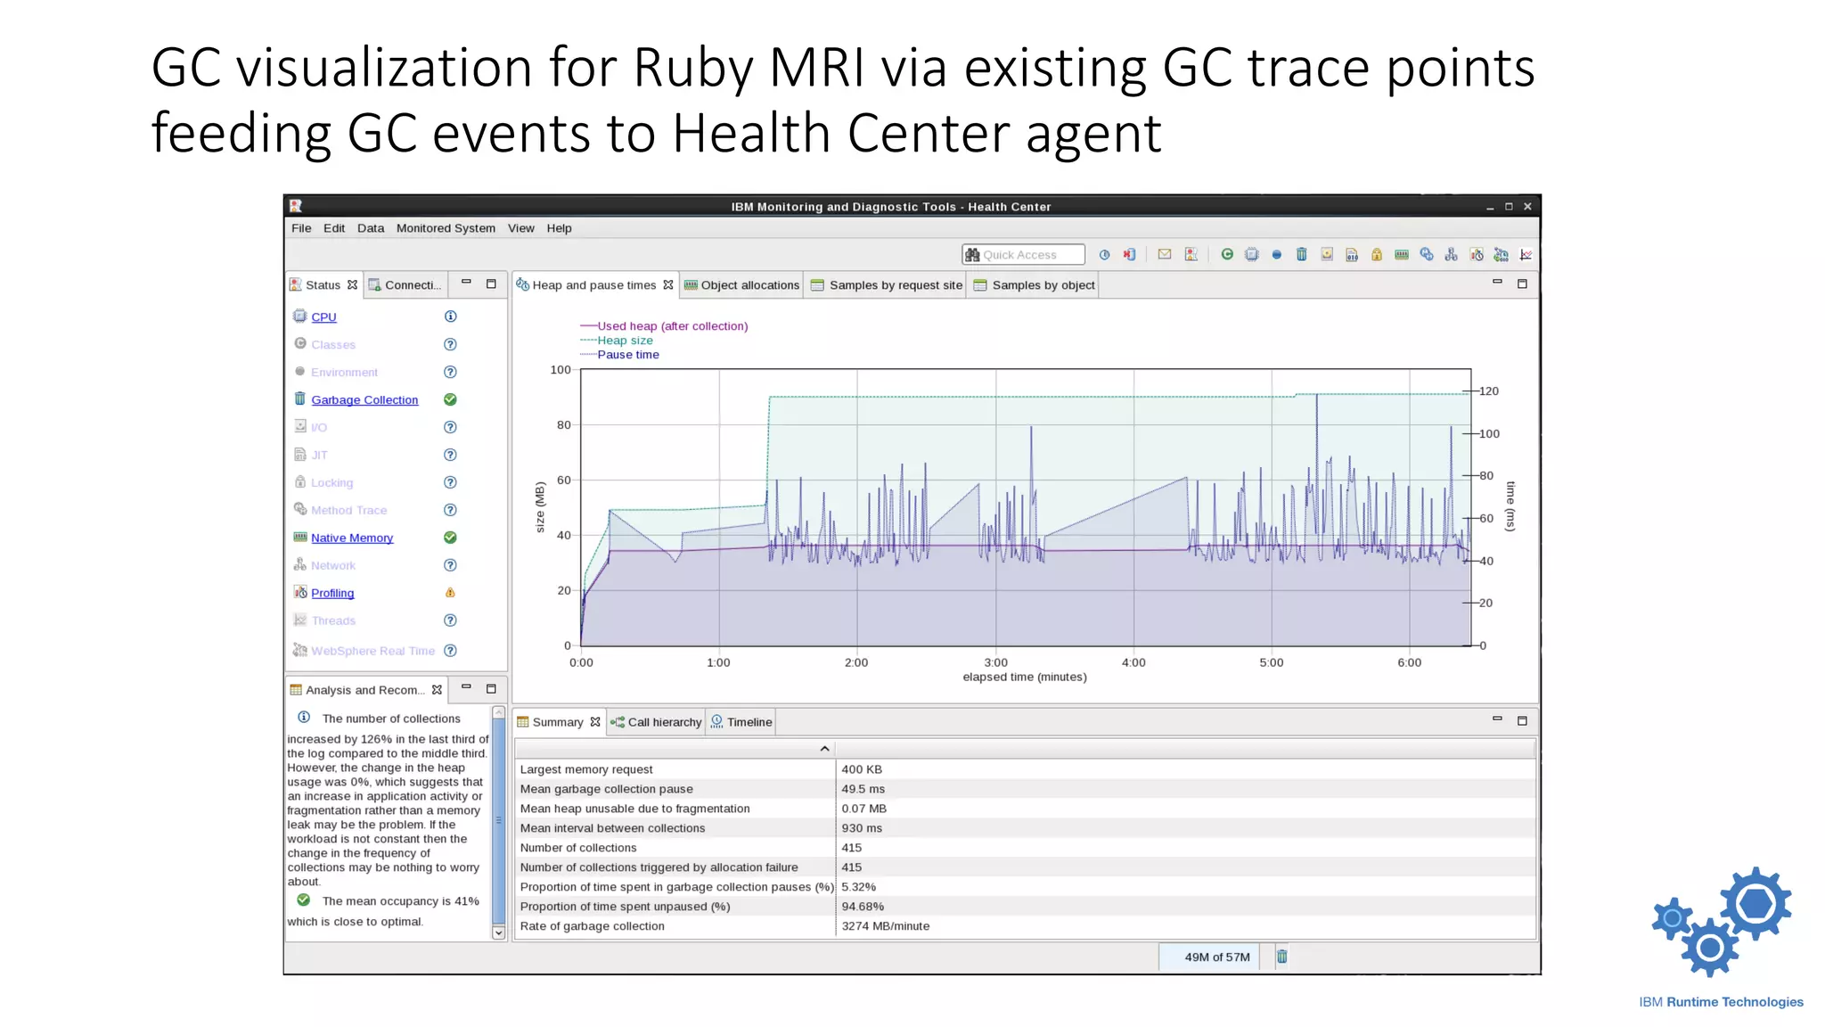Switch to Samples by request site tab
This screenshot has width=1825, height=1027.
click(x=886, y=285)
